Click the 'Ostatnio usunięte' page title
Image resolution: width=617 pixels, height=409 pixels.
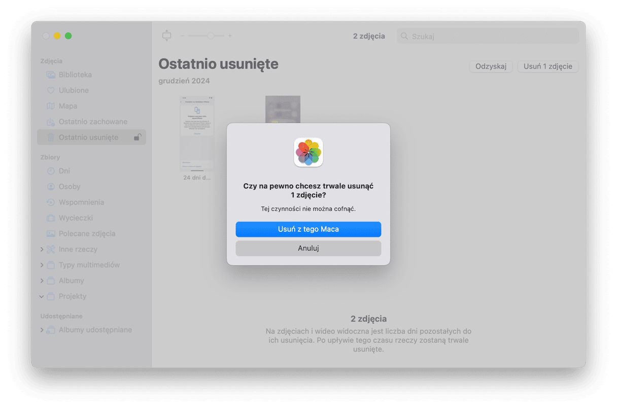coord(218,64)
